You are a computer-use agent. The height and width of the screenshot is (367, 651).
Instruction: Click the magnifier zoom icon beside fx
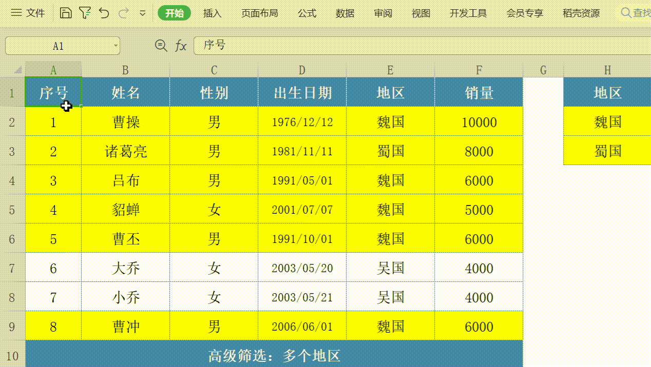coord(161,46)
